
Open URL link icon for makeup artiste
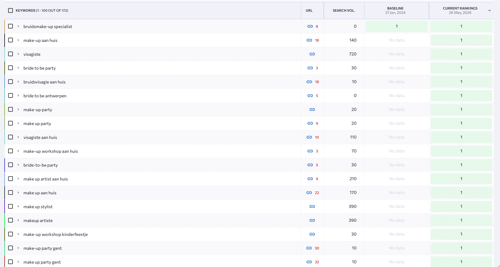pyautogui.click(x=312, y=220)
